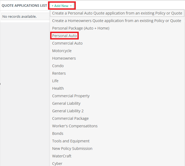Click the Life menu option
The image size is (185, 166).
pyautogui.click(x=55, y=81)
